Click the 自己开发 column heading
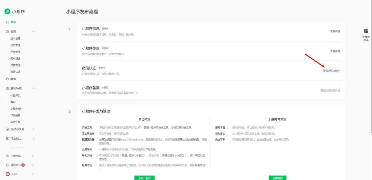This screenshot has height=180, width=372. (144, 119)
